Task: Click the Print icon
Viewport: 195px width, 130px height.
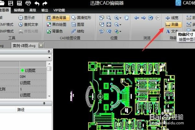Action: pos(28,3)
